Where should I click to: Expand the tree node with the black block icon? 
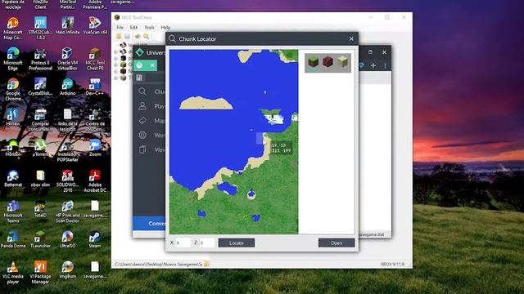click(116, 58)
